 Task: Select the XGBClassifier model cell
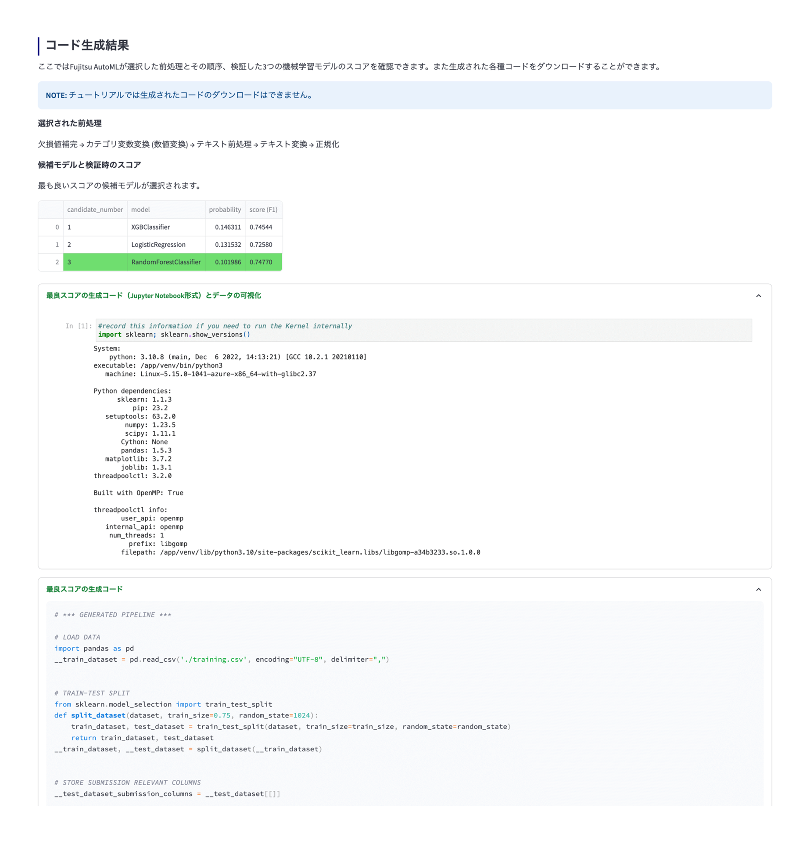point(151,227)
